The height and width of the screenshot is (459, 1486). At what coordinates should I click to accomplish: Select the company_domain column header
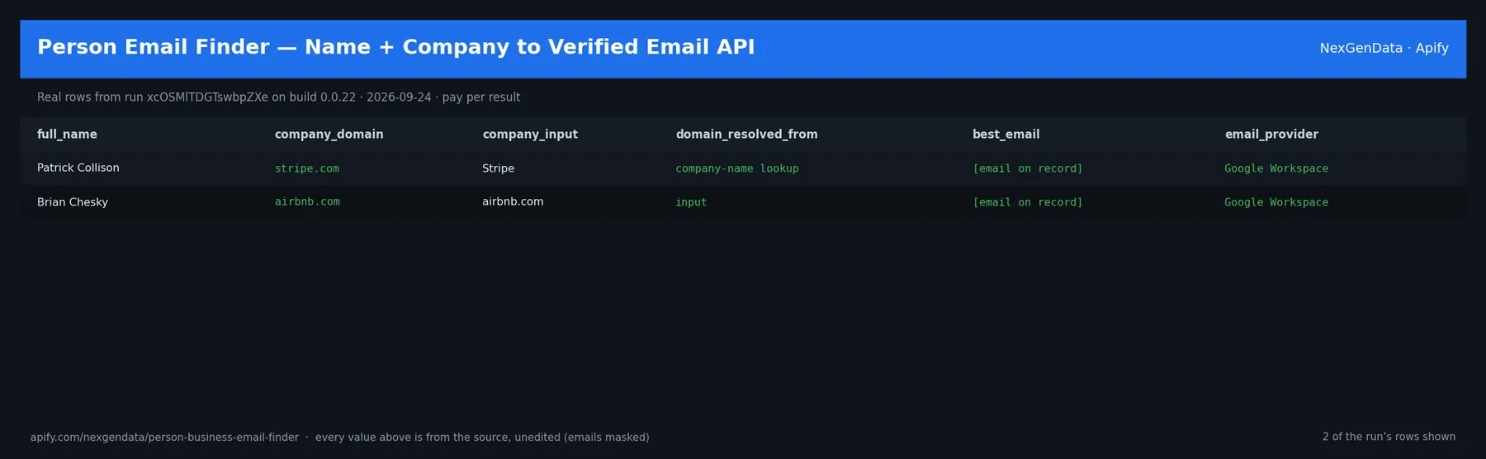pyautogui.click(x=329, y=135)
